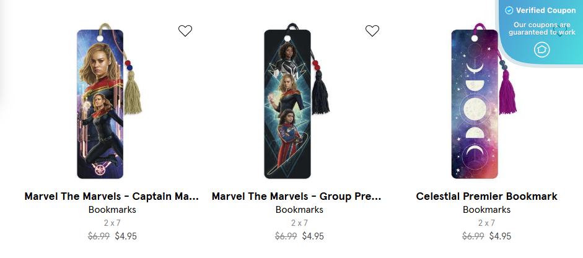Open the Celestial moon phases bookmark image

[x=475, y=104]
